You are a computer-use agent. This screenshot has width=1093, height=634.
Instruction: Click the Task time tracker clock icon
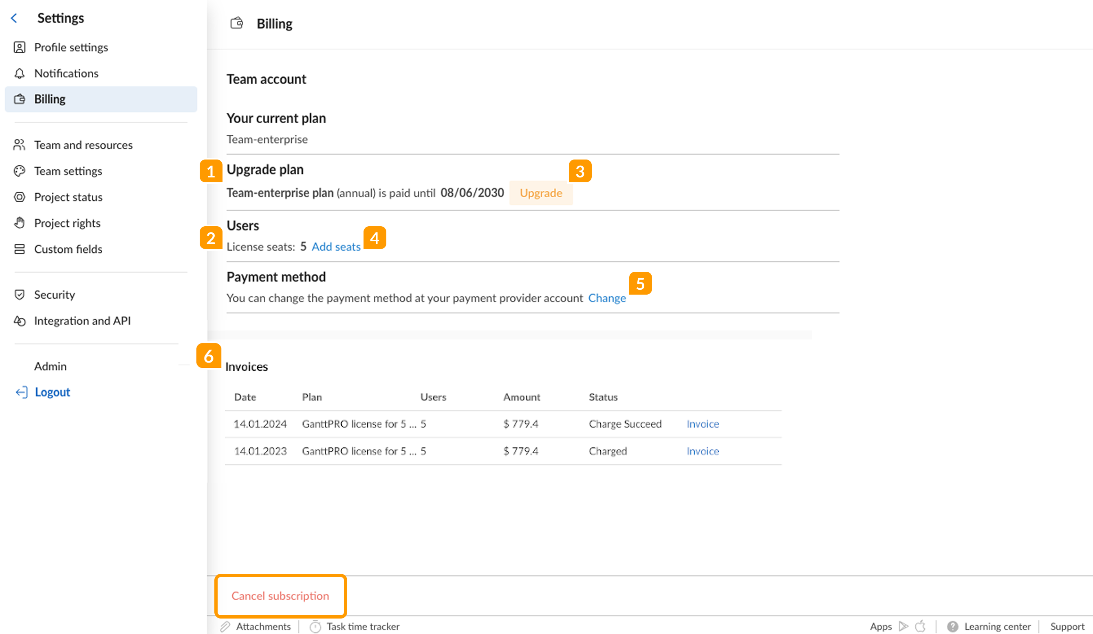click(315, 626)
